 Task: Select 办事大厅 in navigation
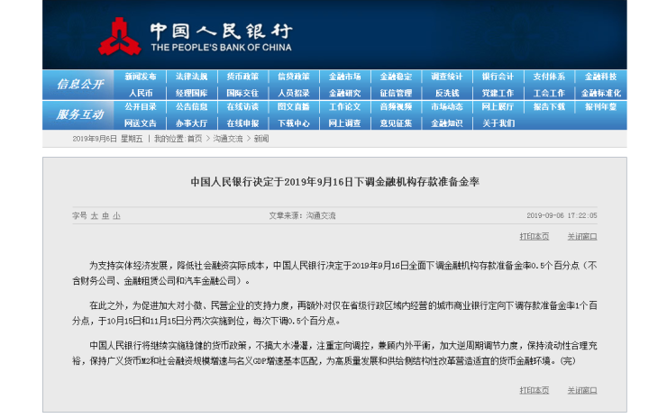(191, 123)
